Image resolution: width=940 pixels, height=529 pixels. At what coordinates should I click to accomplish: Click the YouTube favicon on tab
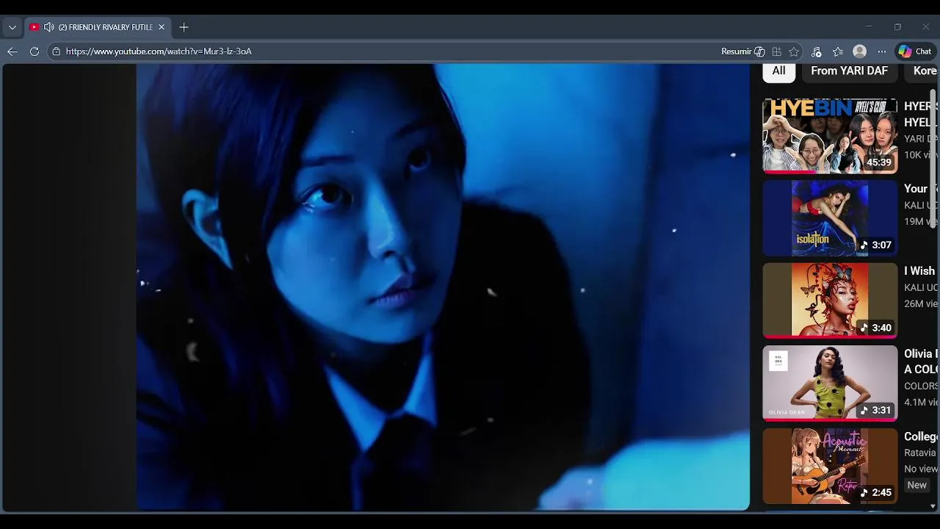(x=34, y=27)
